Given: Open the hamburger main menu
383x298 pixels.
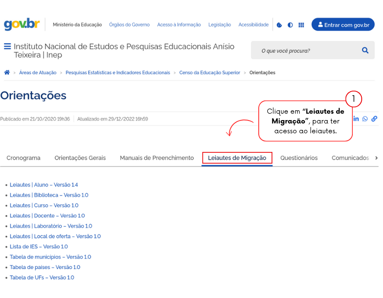Looking at the screenshot, I should [7, 46].
